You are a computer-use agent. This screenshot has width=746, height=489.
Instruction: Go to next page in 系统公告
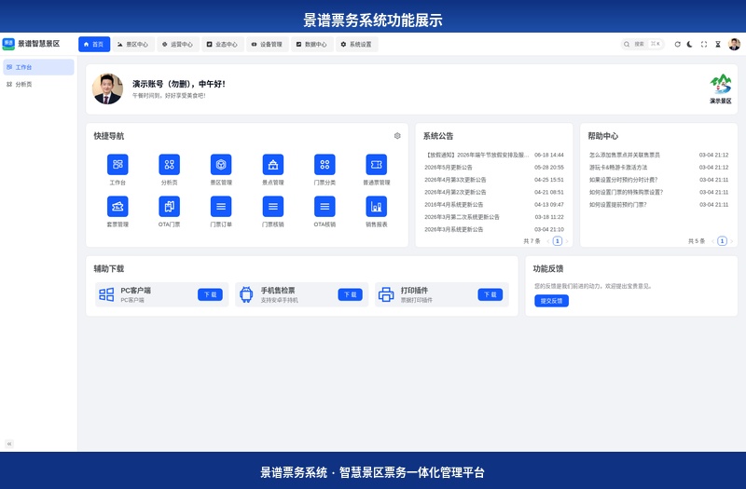tap(567, 241)
